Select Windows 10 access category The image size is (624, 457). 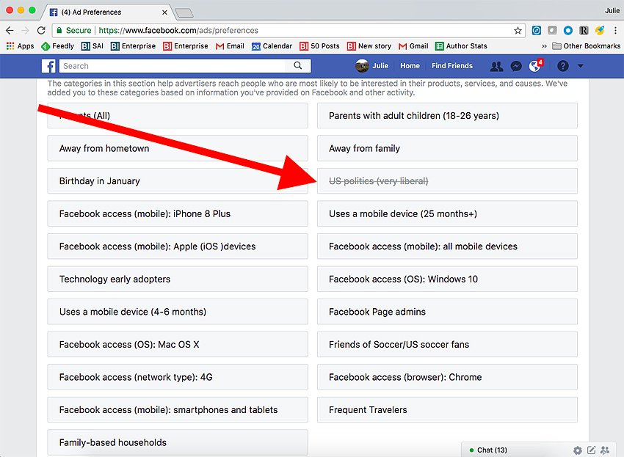(447, 279)
